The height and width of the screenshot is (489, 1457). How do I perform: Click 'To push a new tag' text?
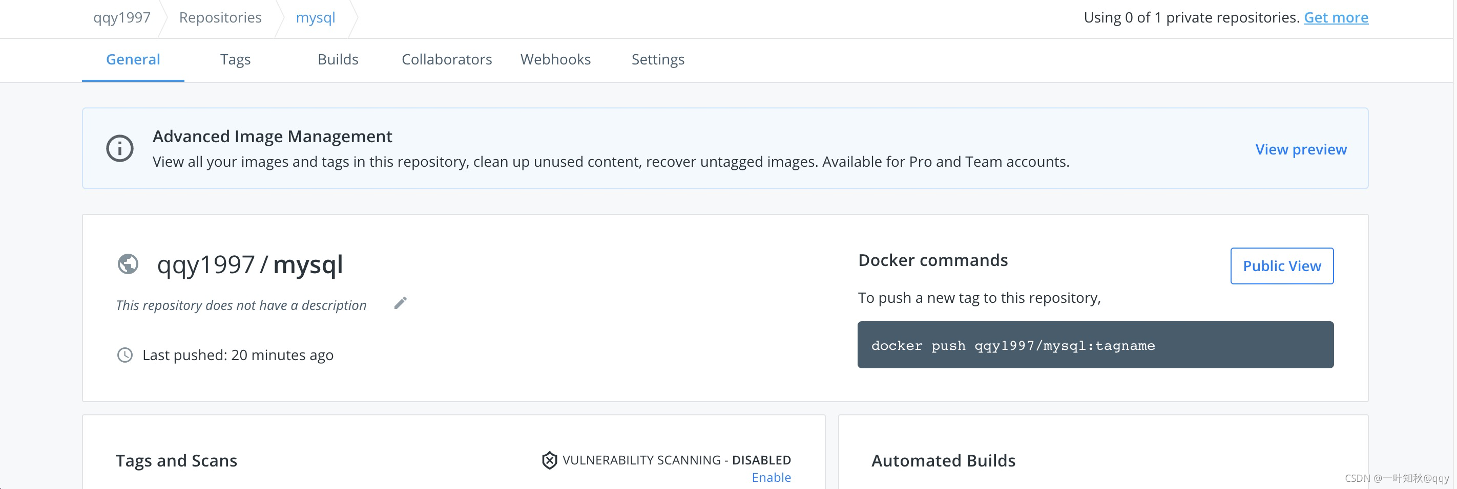coord(979,298)
